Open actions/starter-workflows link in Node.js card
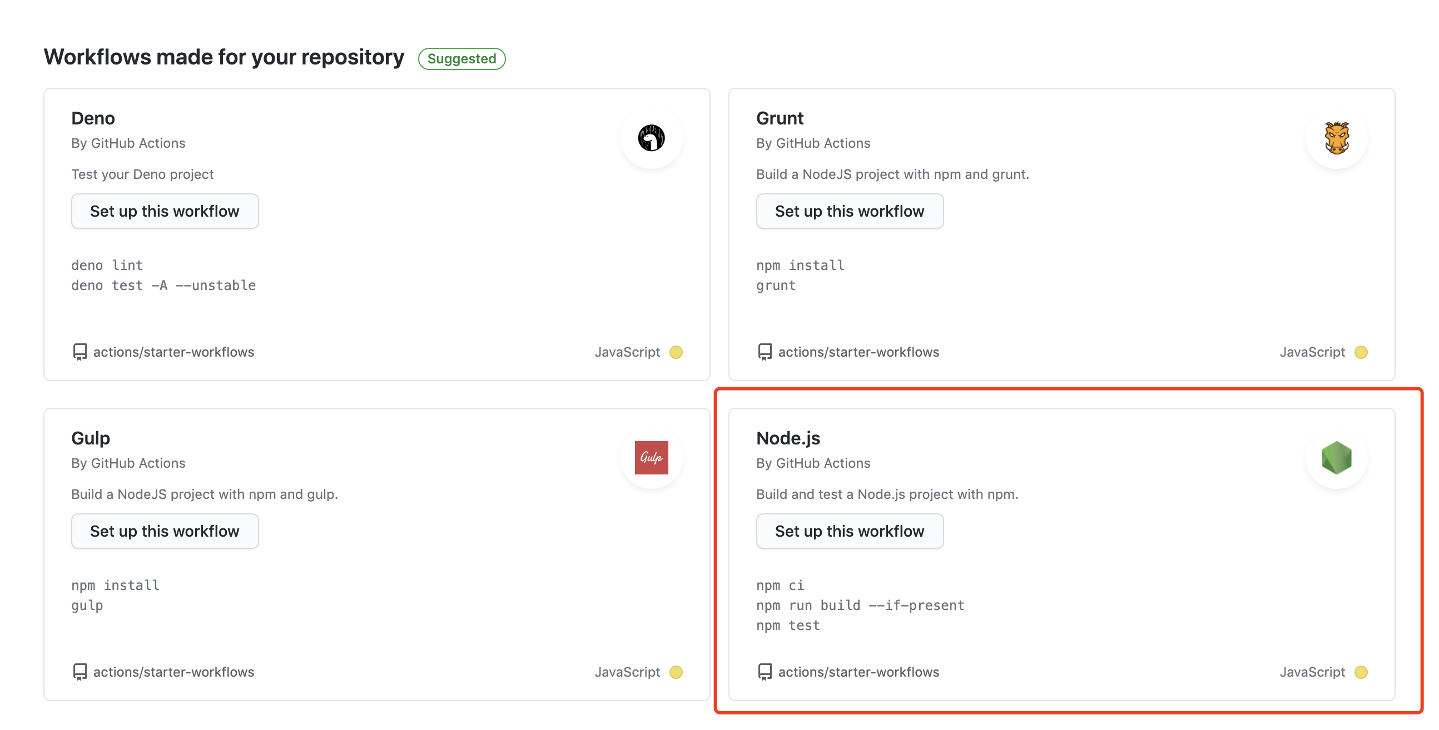 coord(859,672)
